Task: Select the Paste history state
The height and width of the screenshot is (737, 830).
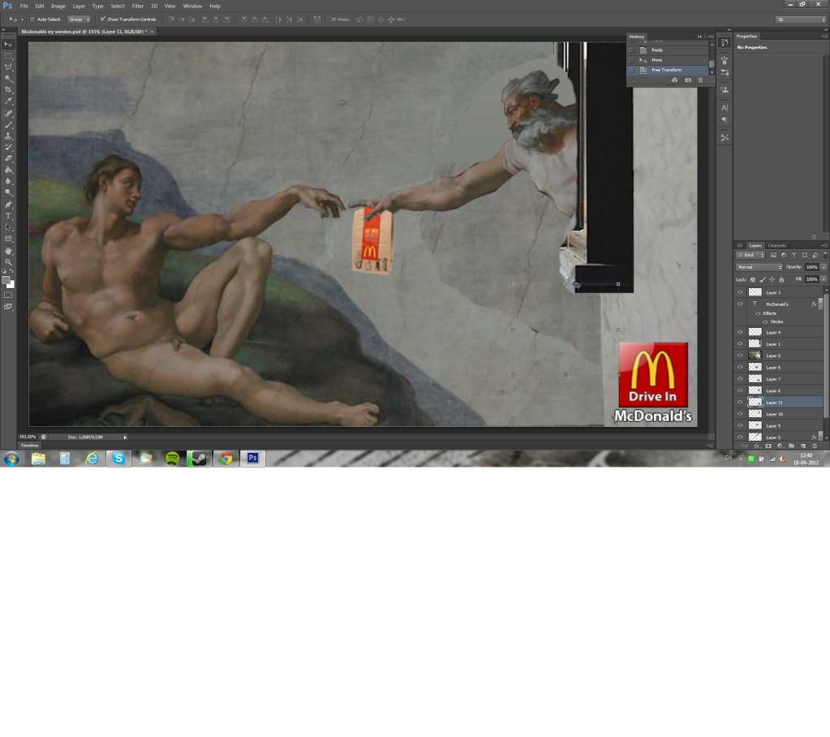Action: [x=668, y=50]
